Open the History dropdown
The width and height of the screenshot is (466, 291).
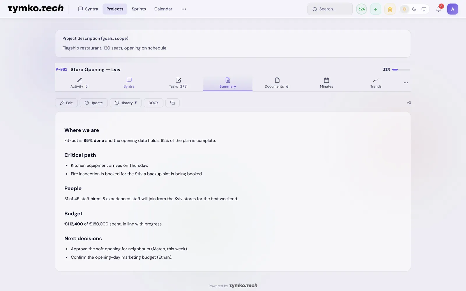click(126, 103)
